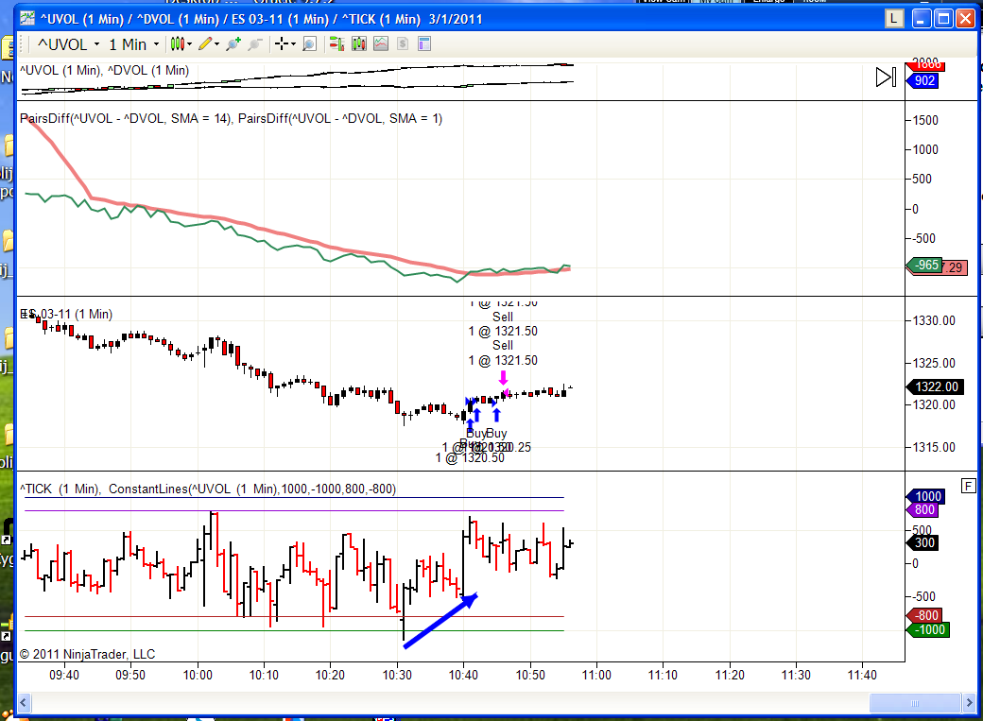
Task: Click the 1322.00 current price marker
Action: coord(934,386)
